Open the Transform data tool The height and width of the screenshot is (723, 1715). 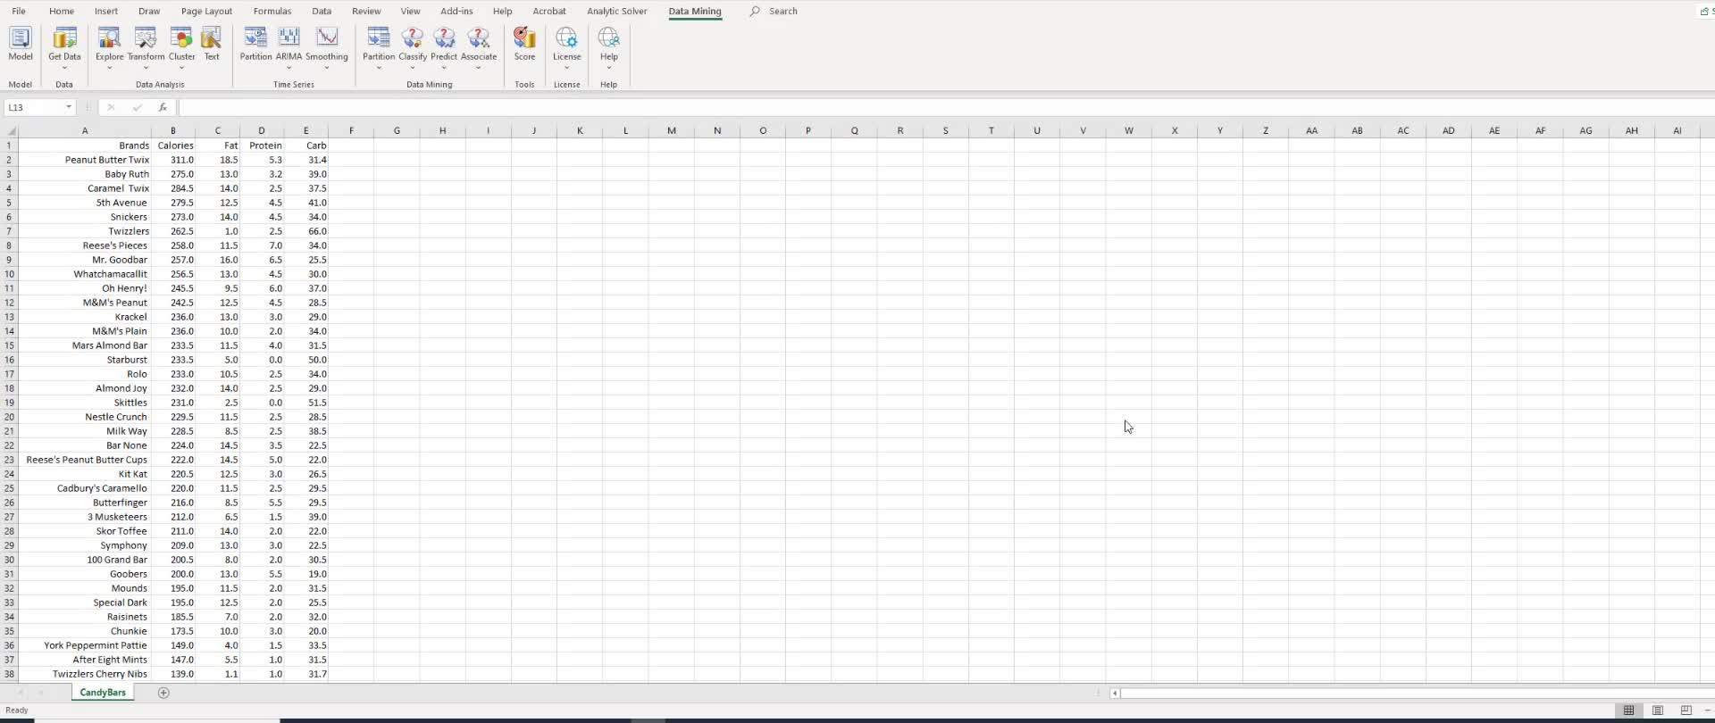146,46
